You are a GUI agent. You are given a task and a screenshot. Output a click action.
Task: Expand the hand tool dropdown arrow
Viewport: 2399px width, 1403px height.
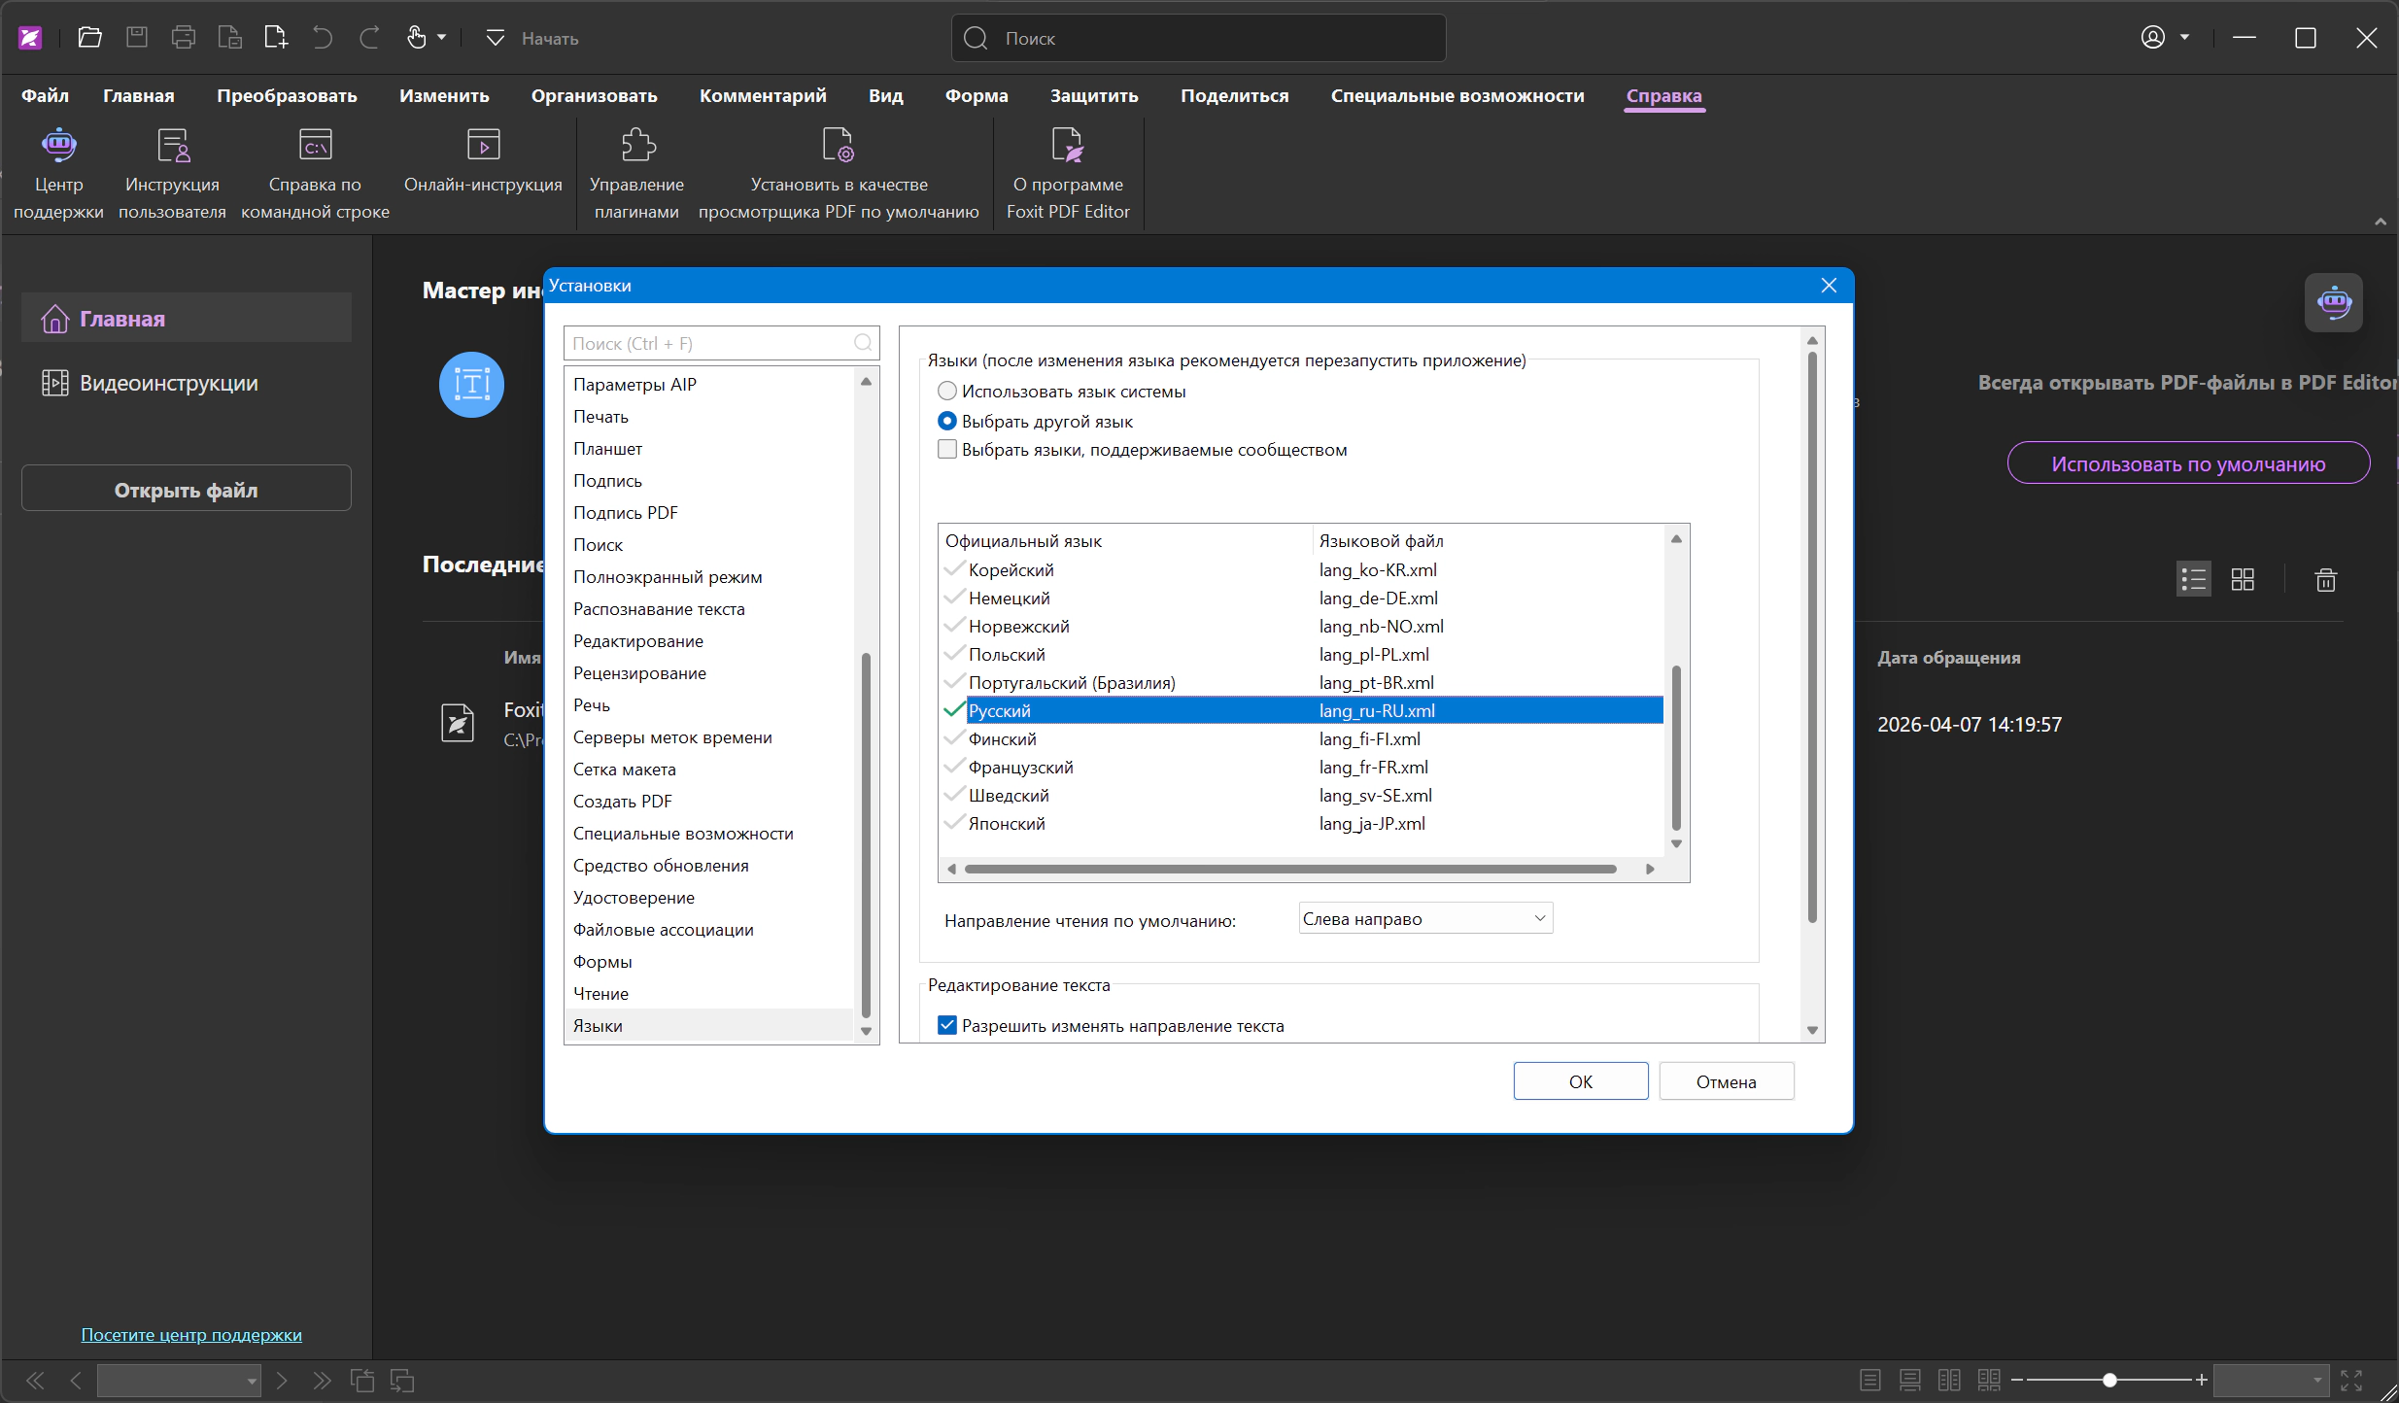(442, 38)
